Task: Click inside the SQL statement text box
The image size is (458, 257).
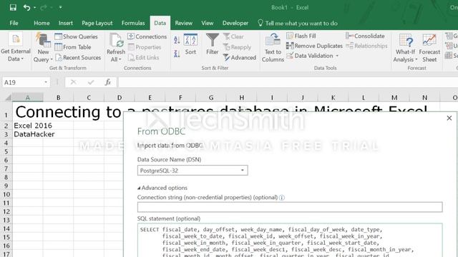Action: pos(290,240)
